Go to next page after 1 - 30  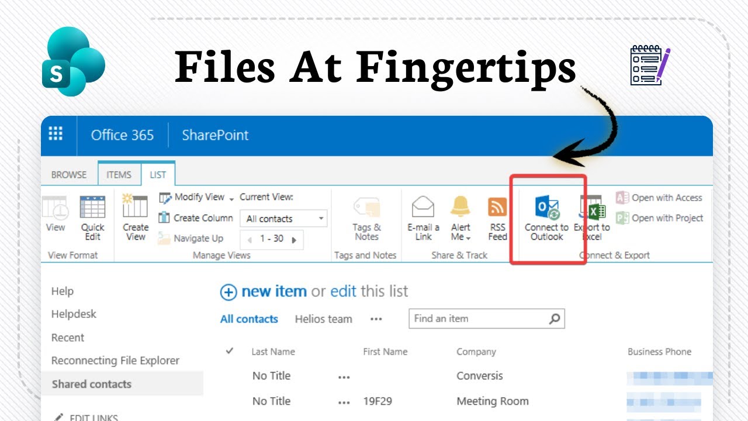tap(294, 239)
